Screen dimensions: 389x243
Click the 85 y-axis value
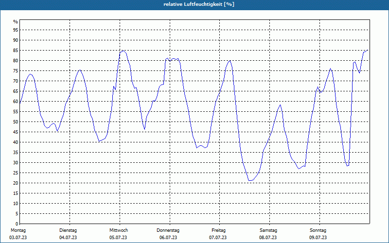coord(16,51)
